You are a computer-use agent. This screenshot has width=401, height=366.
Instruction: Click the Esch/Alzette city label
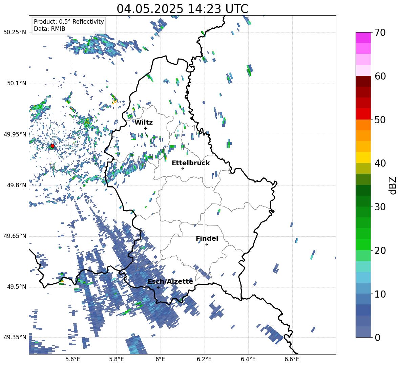(170, 282)
